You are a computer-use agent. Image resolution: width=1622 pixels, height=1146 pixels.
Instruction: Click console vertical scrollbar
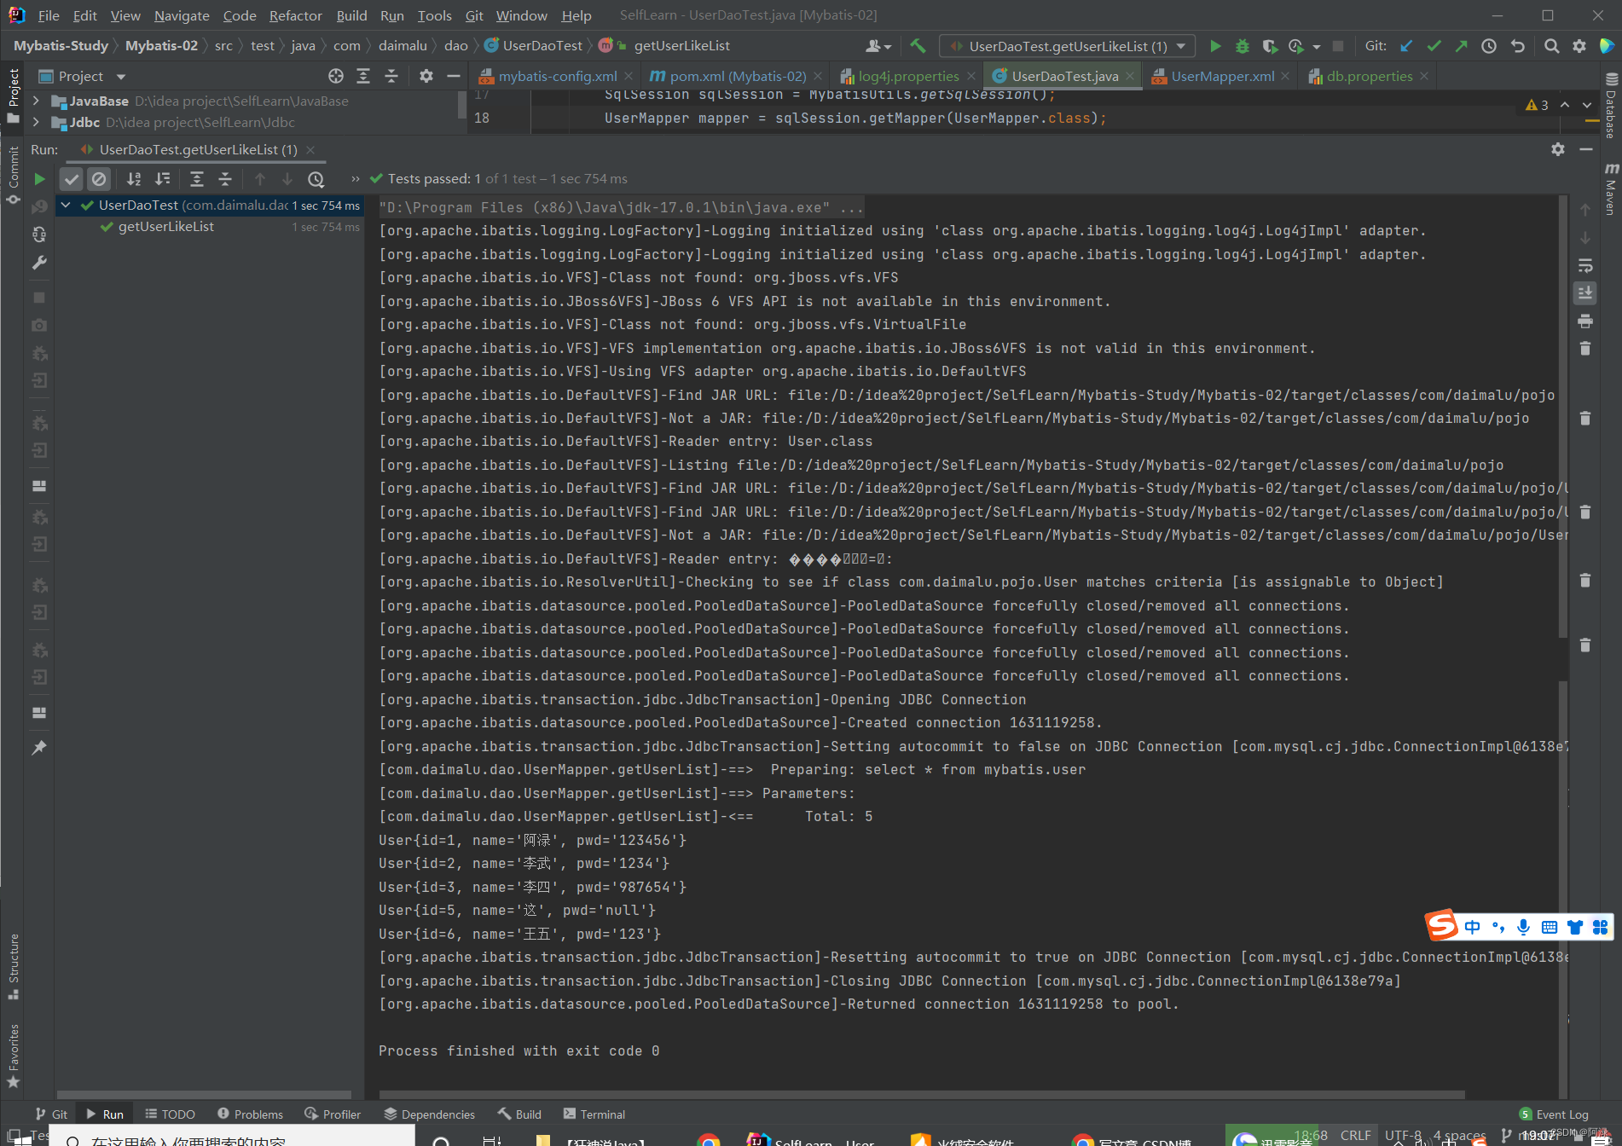point(1562,418)
